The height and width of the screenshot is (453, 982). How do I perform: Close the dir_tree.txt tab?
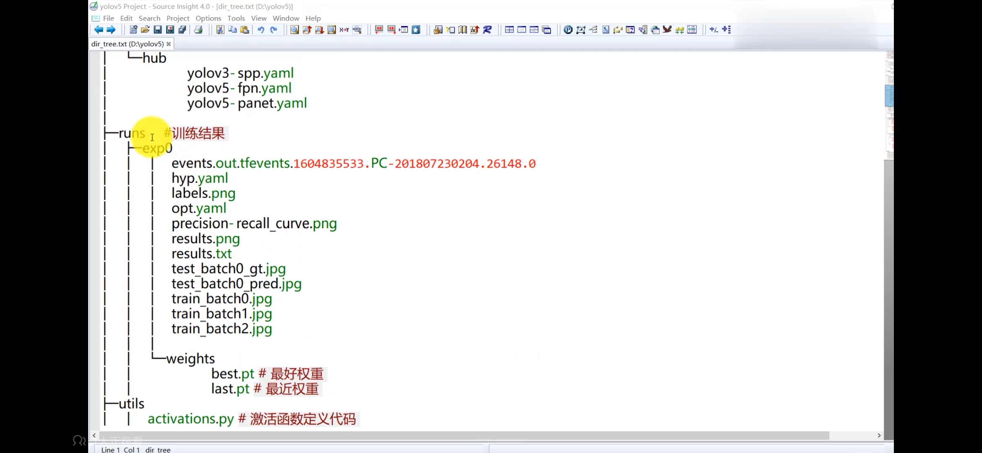click(x=169, y=44)
